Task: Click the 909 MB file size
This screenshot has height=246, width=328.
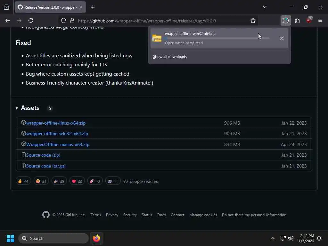Action: coord(232,134)
